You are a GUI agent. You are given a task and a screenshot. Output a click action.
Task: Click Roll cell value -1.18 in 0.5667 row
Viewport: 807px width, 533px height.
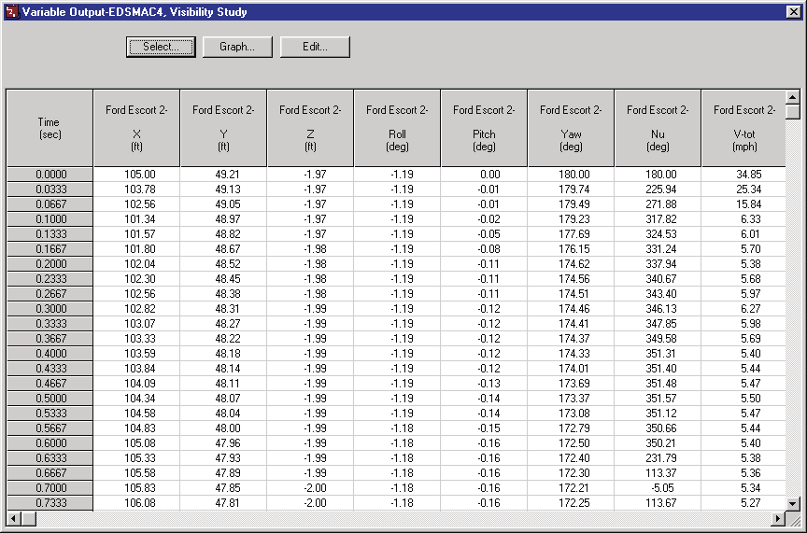[398, 428]
